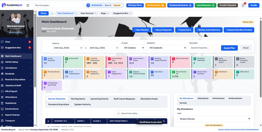Open the Performance tab in right panel
The height and width of the screenshot is (132, 262).
pyautogui.click(x=219, y=98)
